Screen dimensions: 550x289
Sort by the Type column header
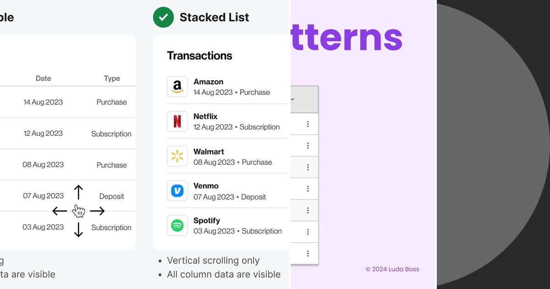pyautogui.click(x=111, y=78)
